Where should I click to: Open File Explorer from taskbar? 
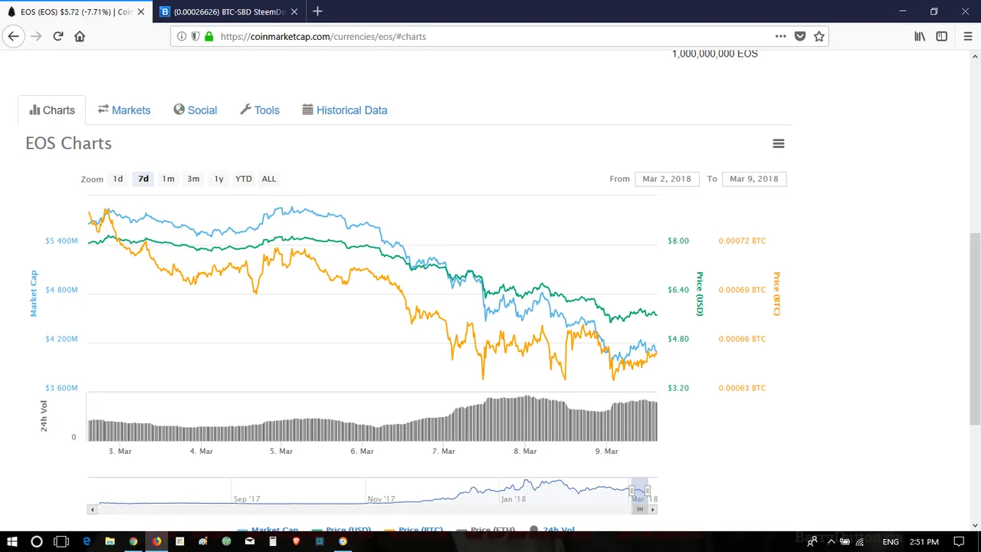(110, 541)
